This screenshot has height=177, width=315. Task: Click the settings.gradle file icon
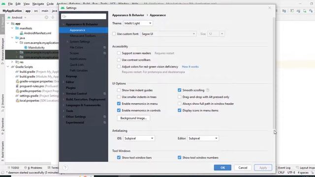17,96
